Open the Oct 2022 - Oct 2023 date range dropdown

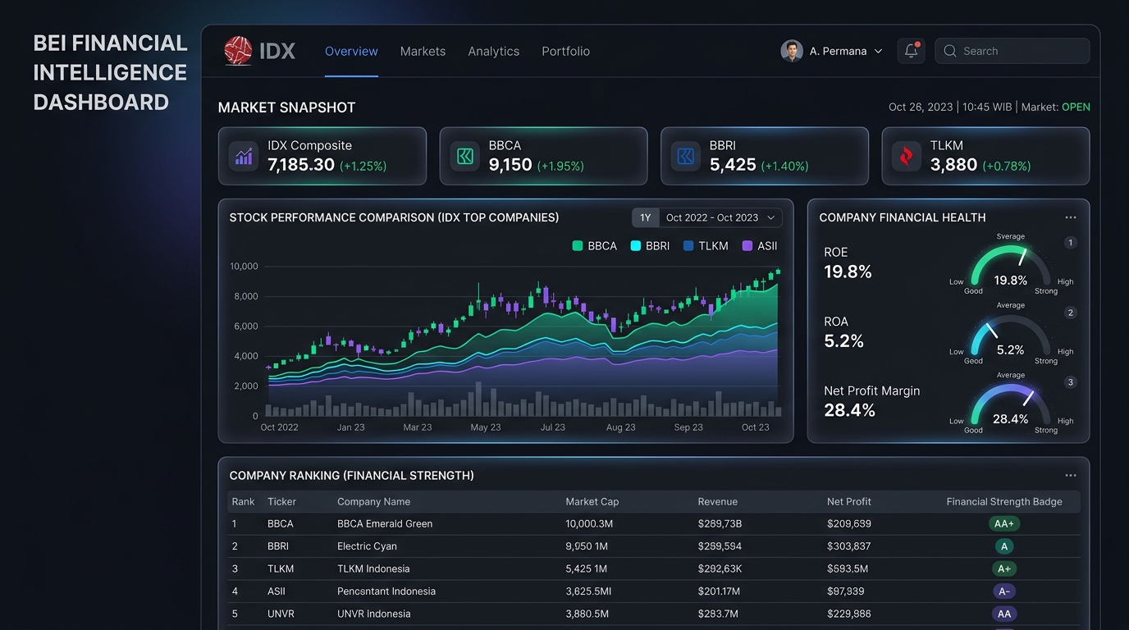point(720,217)
